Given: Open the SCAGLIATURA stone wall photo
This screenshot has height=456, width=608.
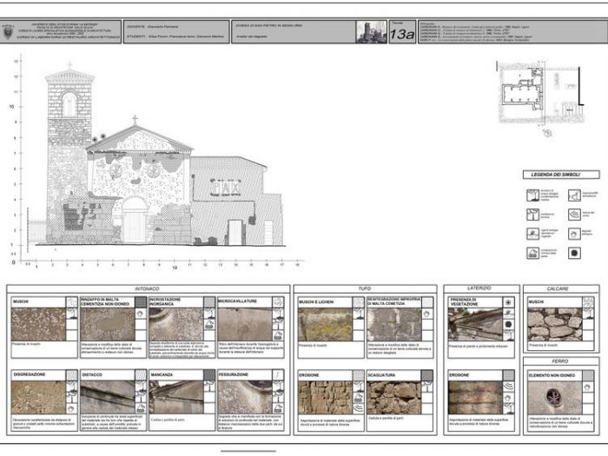Looking at the screenshot, I should [x=394, y=398].
